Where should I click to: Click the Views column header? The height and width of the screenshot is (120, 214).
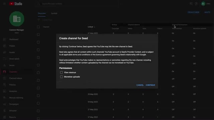(130, 28)
